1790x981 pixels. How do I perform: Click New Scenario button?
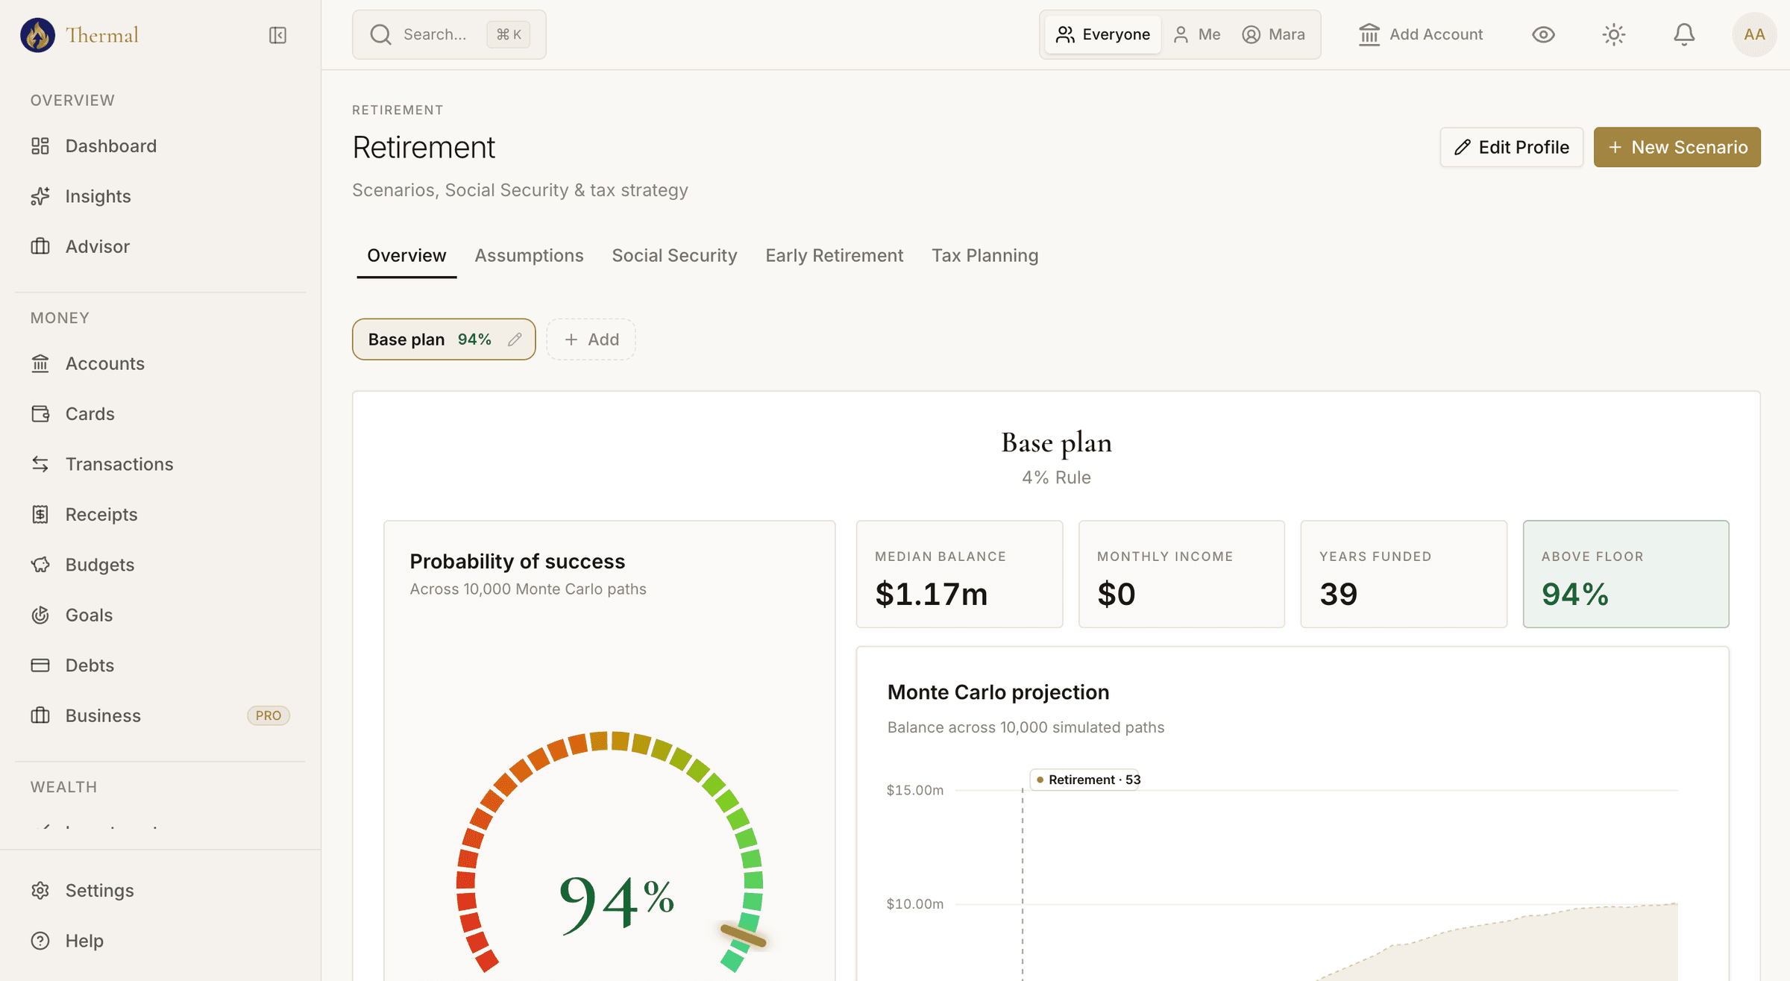[1677, 147]
